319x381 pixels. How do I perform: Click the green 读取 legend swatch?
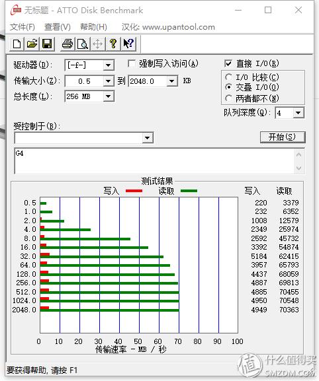coord(189,191)
